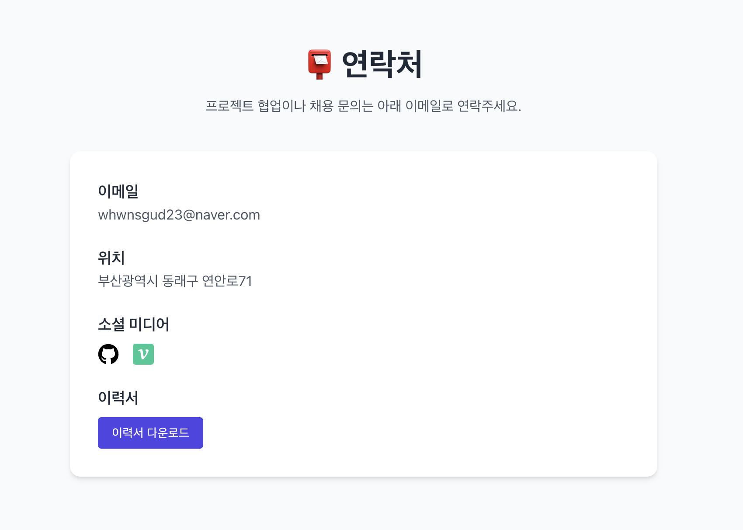Click the address 부산광역시 동래구 연안로71
This screenshot has height=530, width=743.
175,281
